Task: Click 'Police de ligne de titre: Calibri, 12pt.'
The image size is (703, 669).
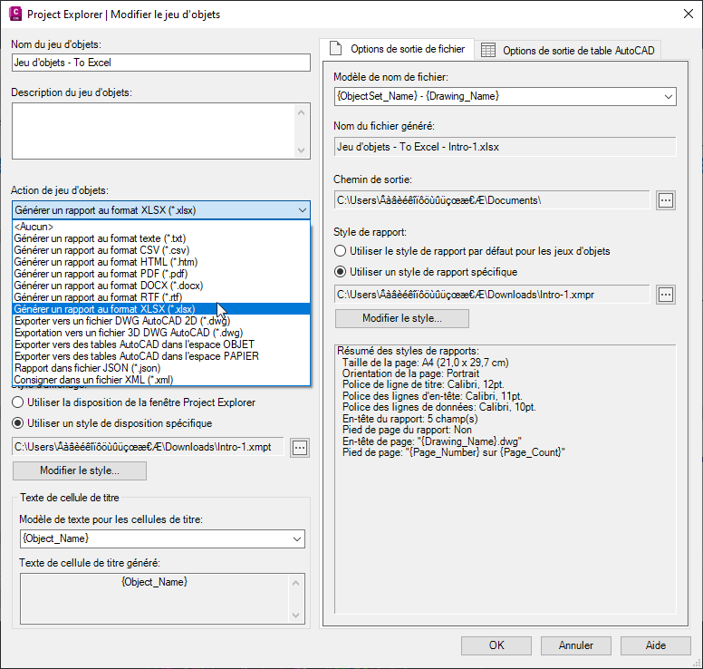Action: coord(423,384)
